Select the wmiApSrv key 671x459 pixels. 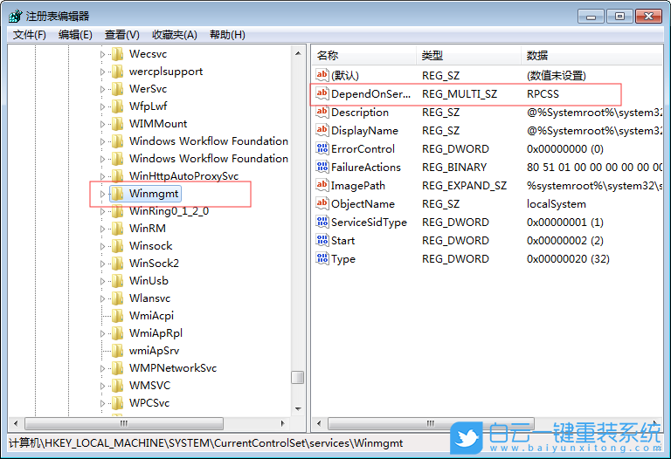tap(154, 351)
